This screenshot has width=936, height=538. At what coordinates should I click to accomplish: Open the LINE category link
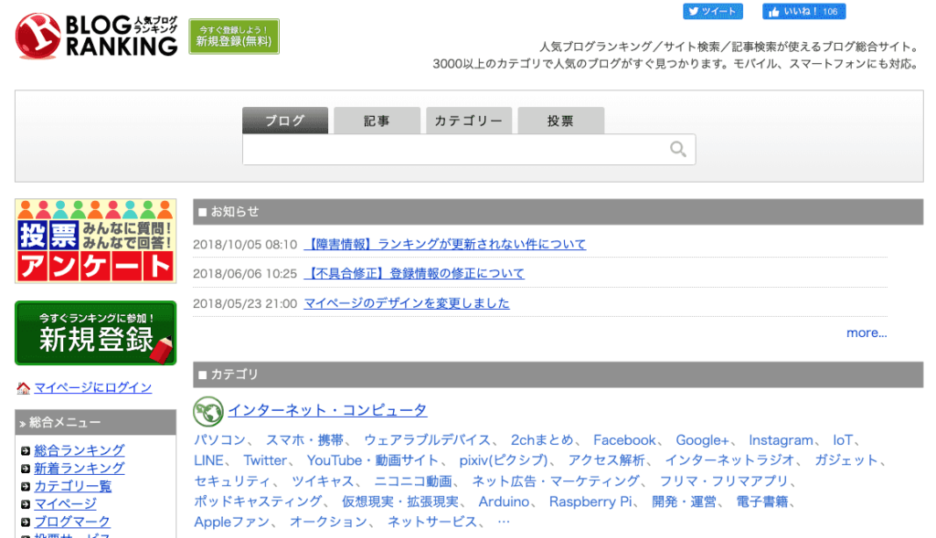[x=208, y=460]
